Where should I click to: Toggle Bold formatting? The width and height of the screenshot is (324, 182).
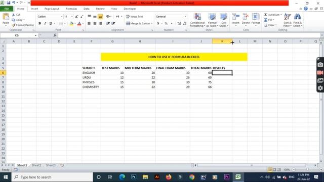click(x=39, y=24)
